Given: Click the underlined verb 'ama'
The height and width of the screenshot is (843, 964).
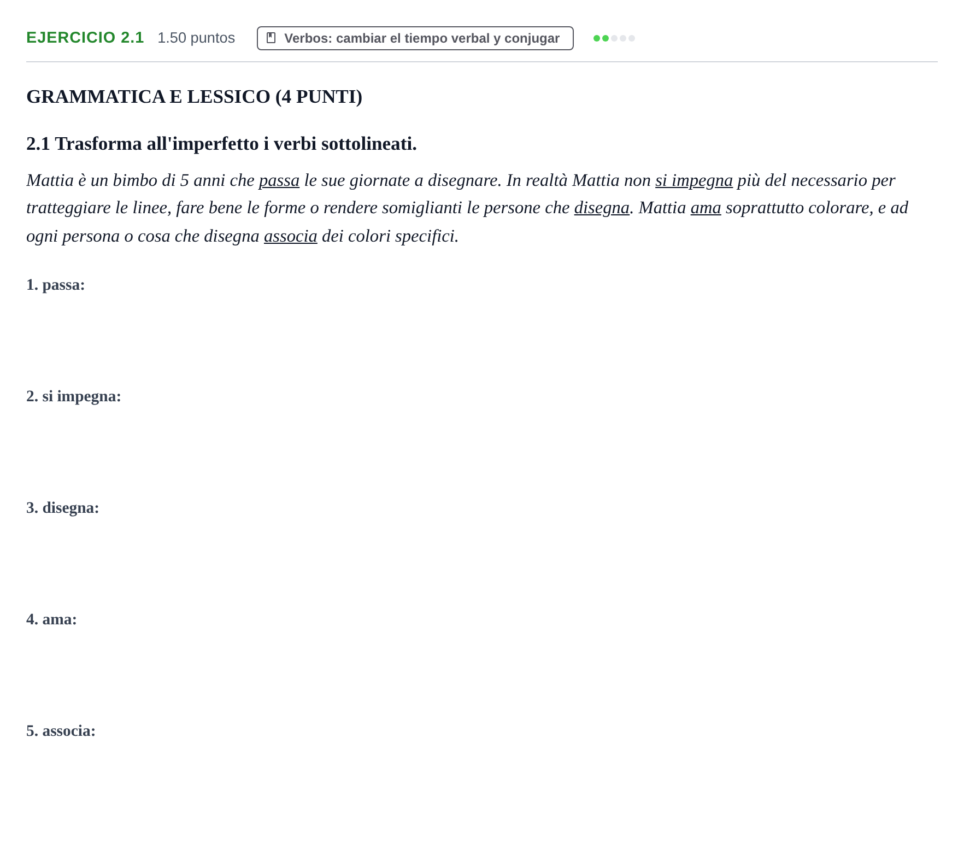Looking at the screenshot, I should 706,208.
